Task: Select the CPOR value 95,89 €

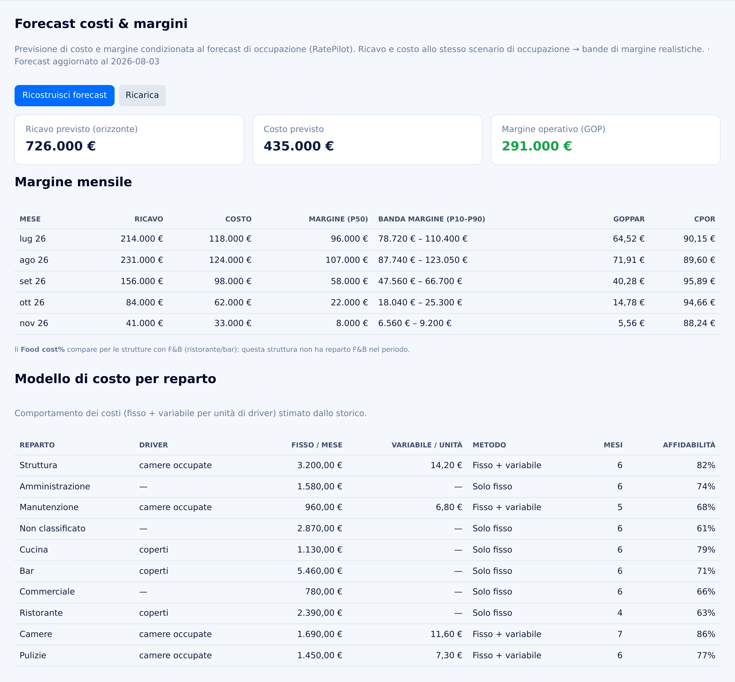Action: click(700, 281)
